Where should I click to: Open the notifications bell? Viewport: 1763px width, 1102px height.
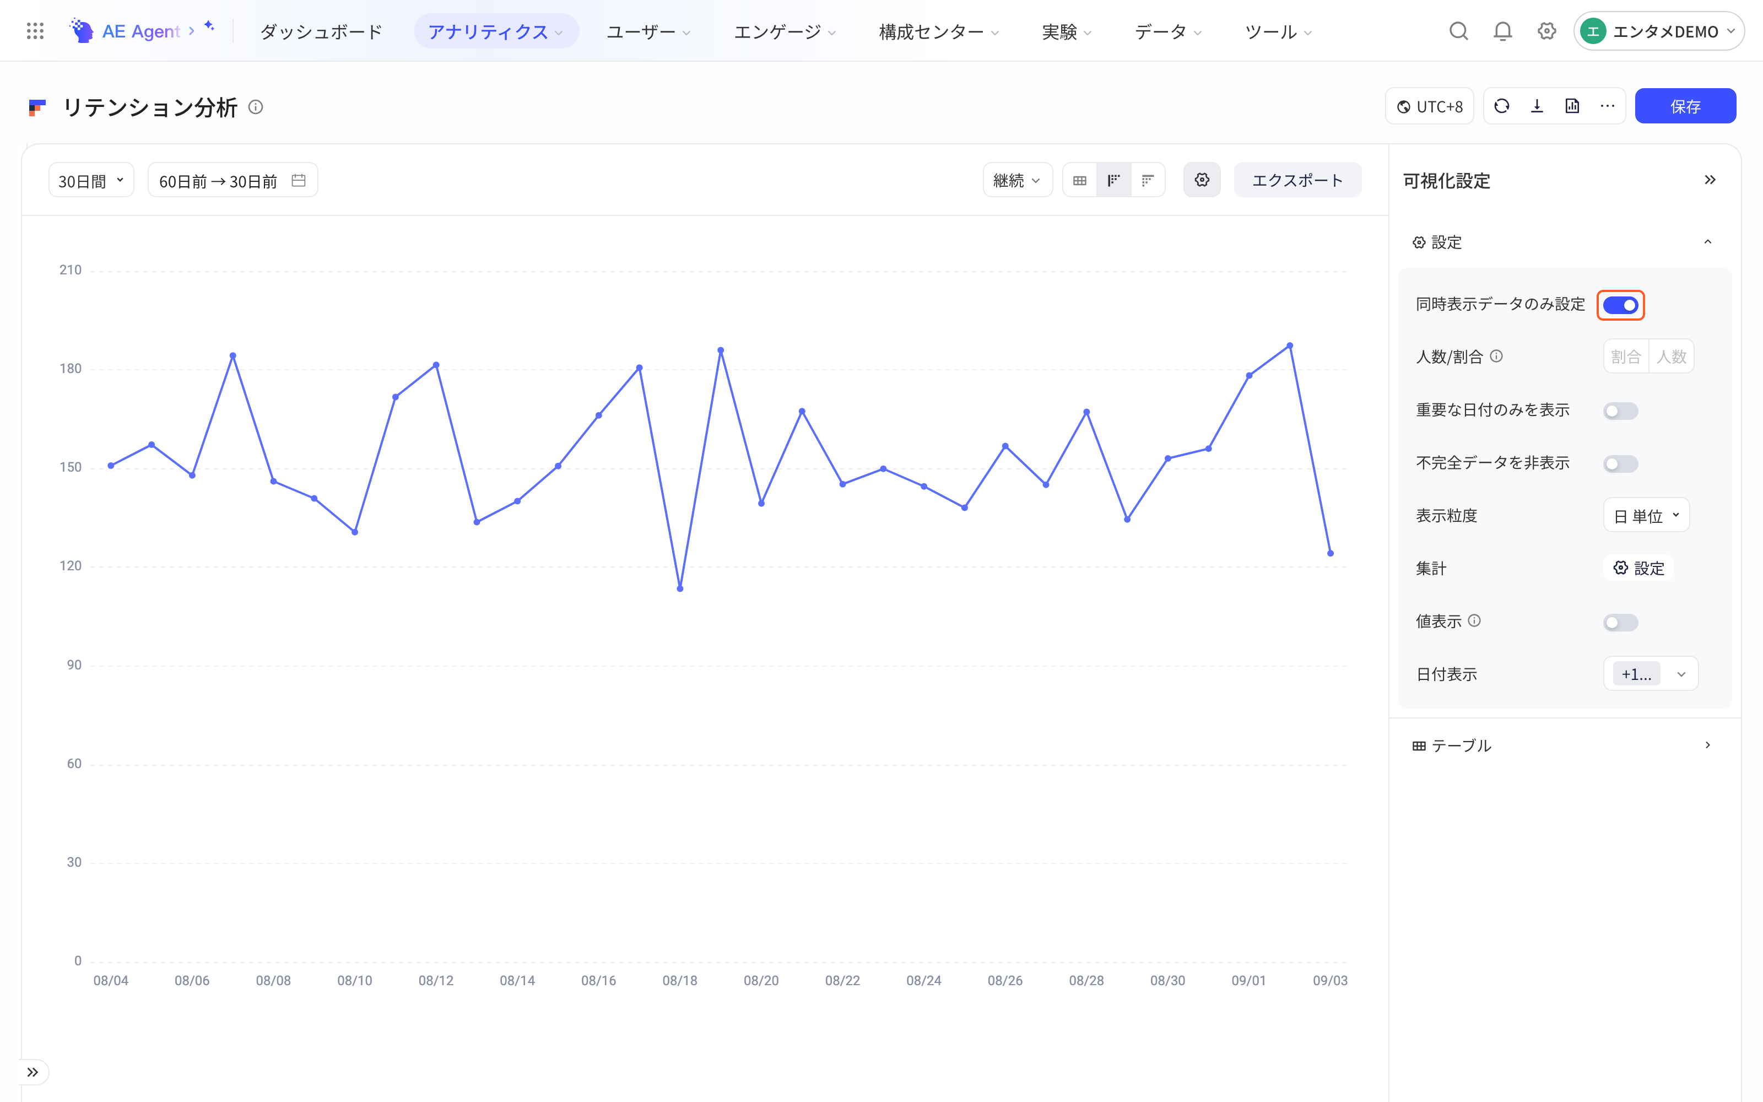click(1502, 31)
